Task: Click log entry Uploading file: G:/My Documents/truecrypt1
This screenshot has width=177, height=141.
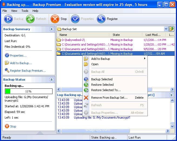Action: 102,118
